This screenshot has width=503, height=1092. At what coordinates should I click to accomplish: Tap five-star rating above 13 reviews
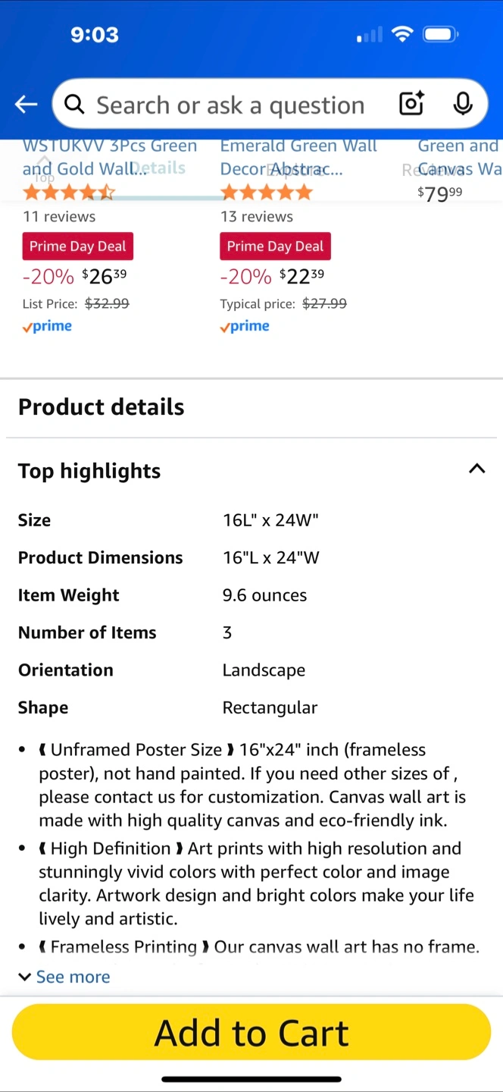point(266,192)
